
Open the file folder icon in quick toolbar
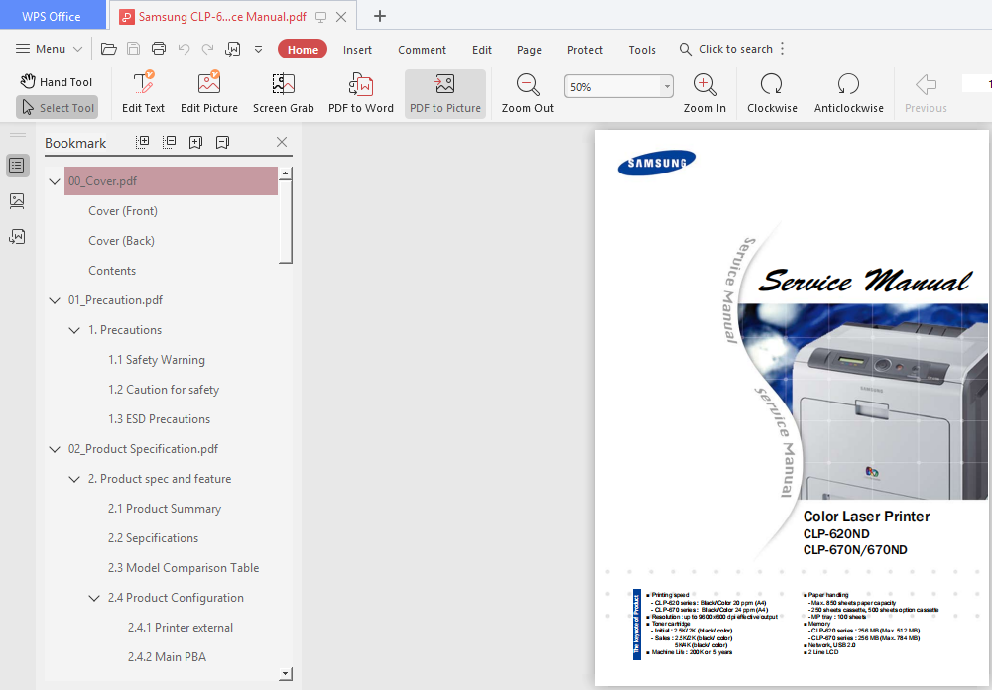click(x=109, y=49)
